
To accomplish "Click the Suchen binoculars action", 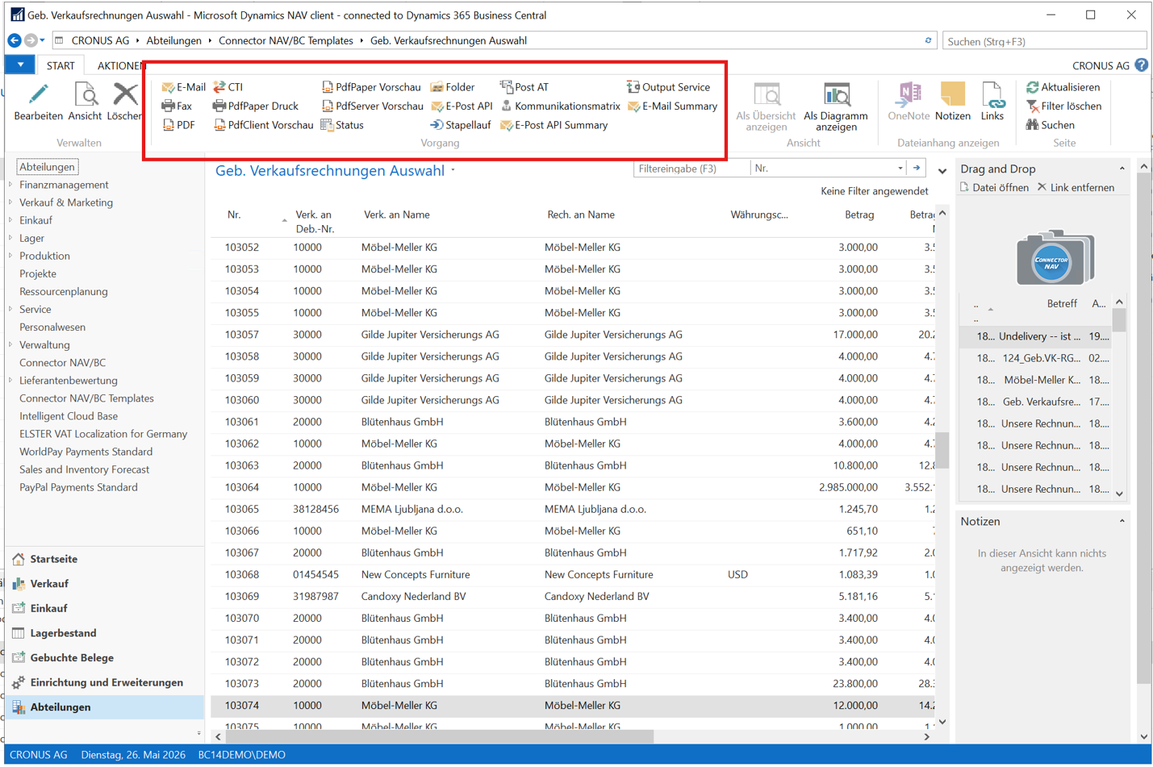I will (1050, 125).
